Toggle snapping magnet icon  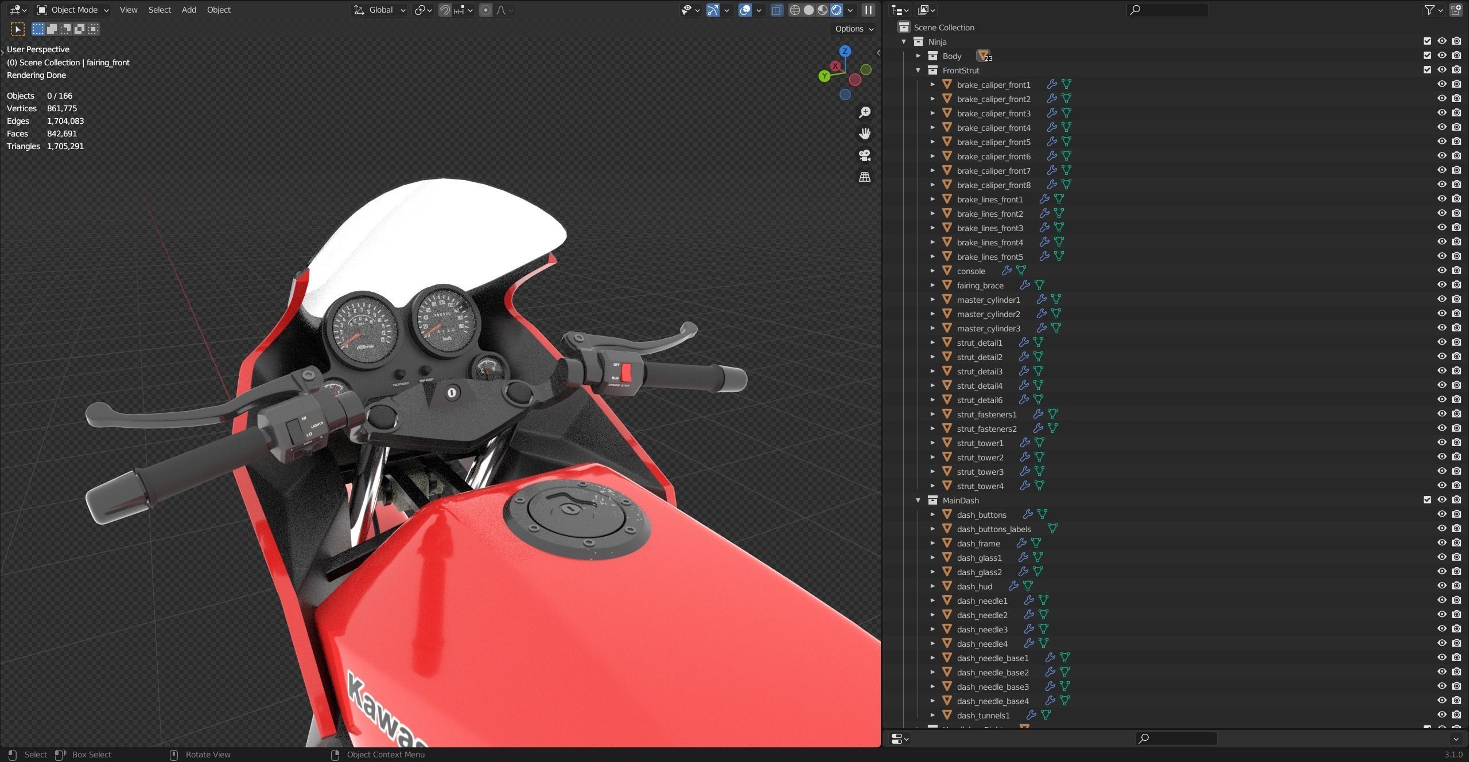tap(445, 10)
